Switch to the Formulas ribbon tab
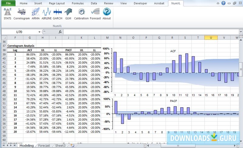Image resolution: width=243 pixels, height=148 pixels. [78, 3]
